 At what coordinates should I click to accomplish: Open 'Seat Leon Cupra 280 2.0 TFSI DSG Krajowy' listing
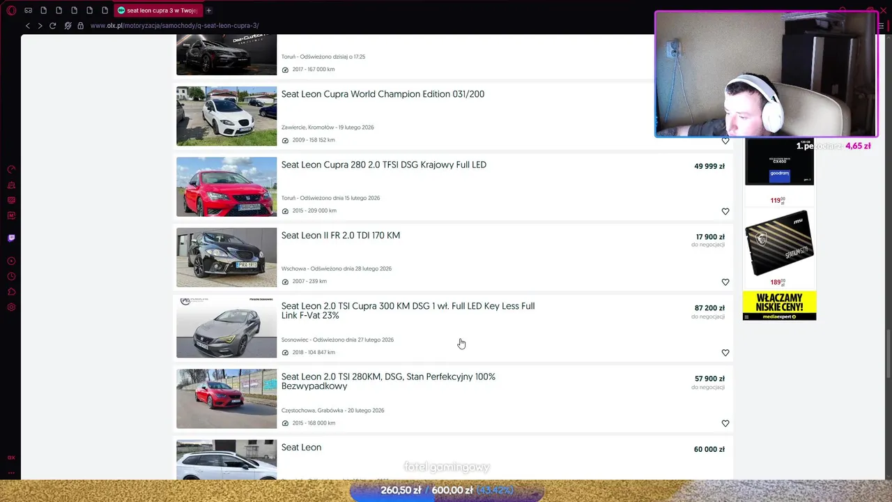tap(383, 165)
